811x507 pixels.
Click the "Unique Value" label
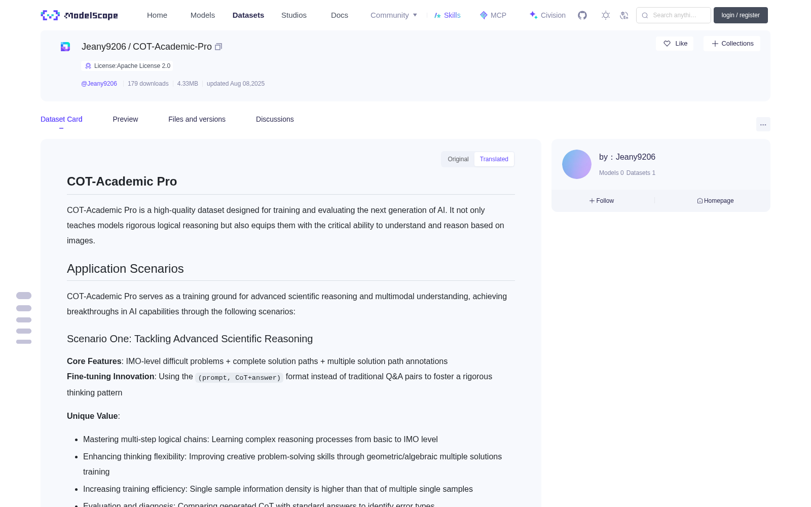92,416
